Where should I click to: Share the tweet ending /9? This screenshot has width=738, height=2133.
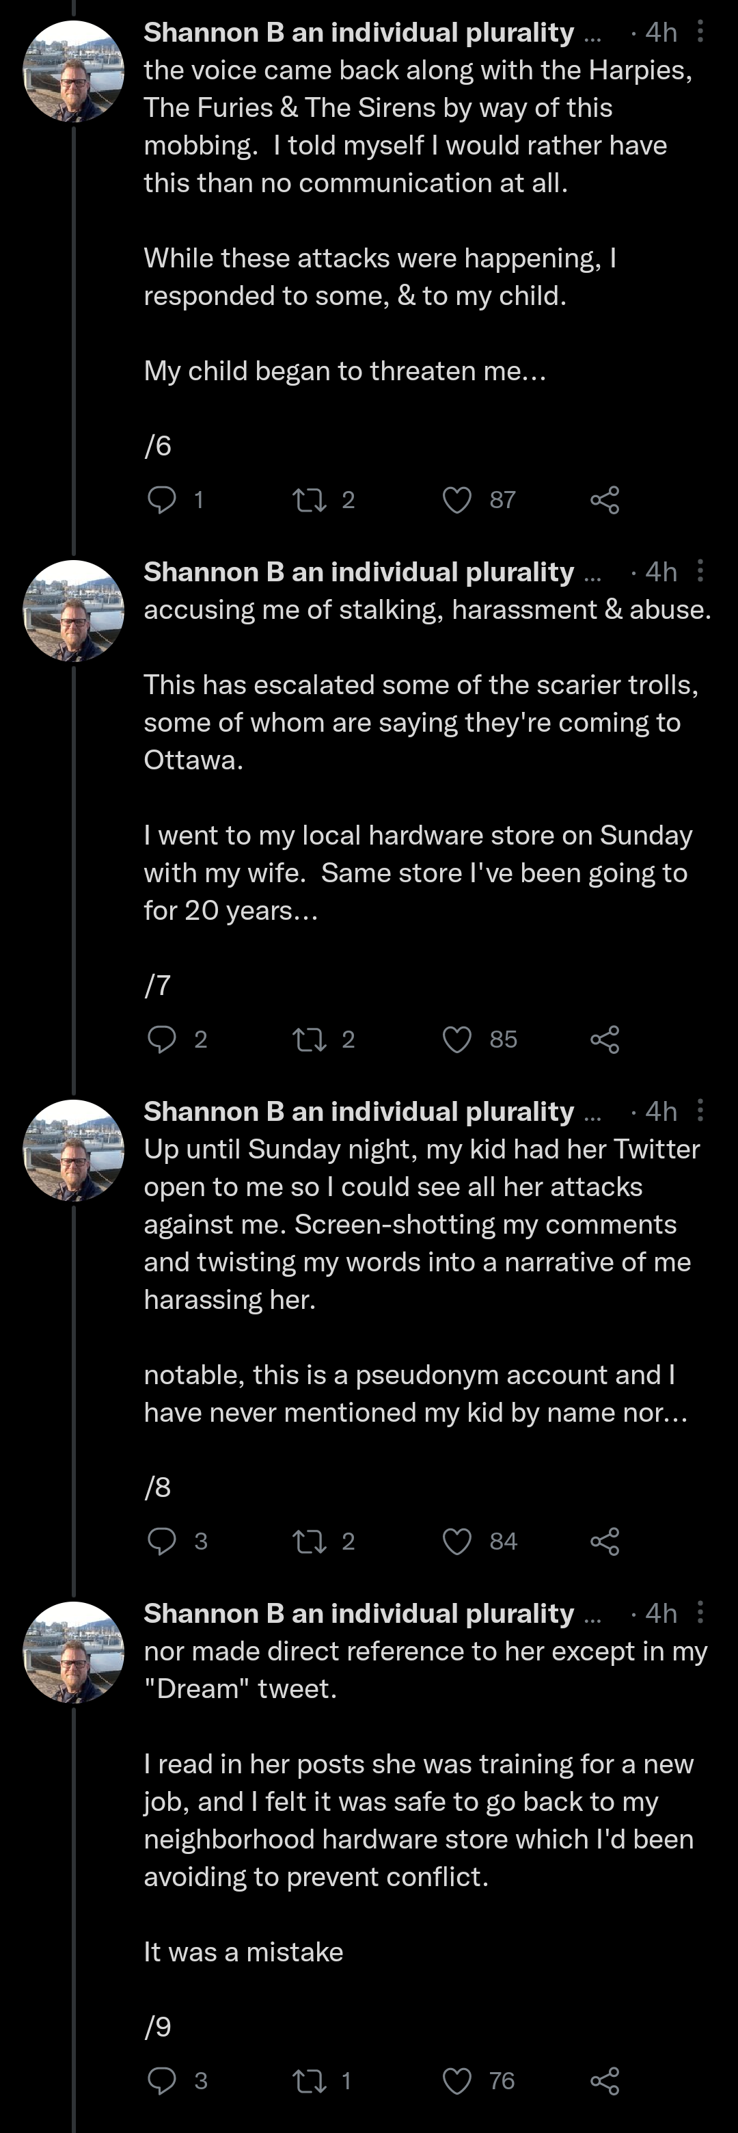pos(605,2081)
